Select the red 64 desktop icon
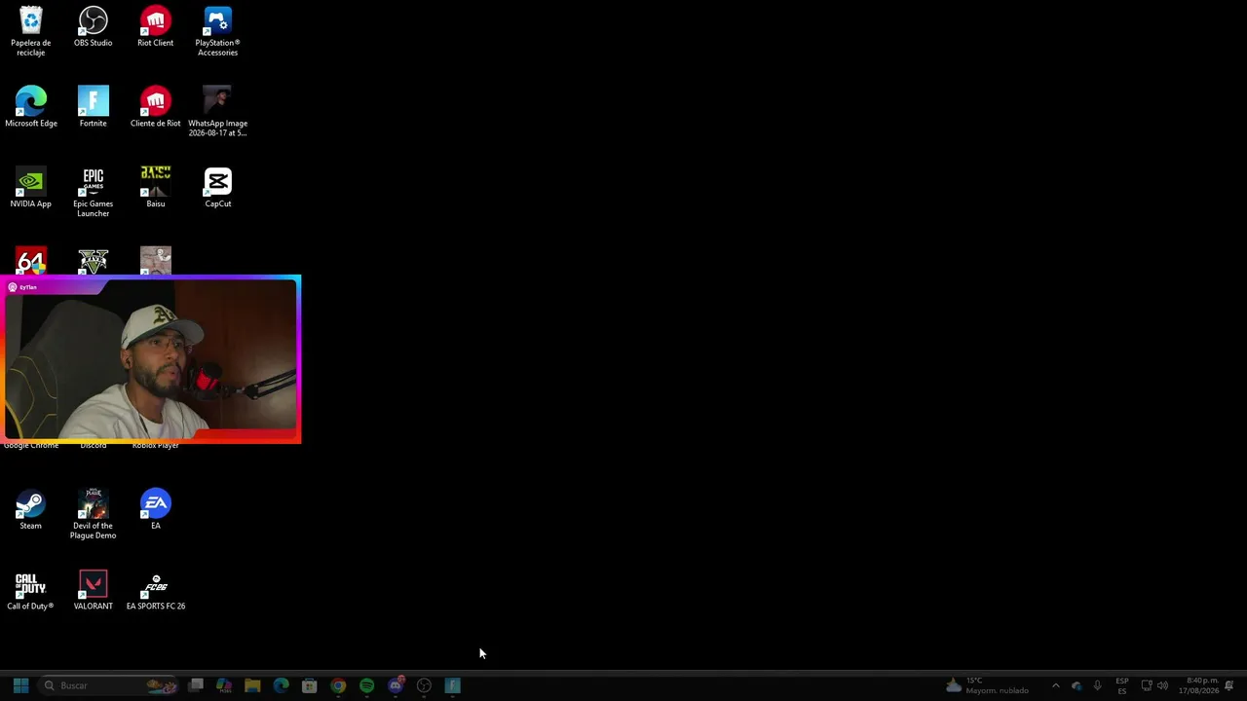This screenshot has width=1247, height=701. (x=31, y=262)
